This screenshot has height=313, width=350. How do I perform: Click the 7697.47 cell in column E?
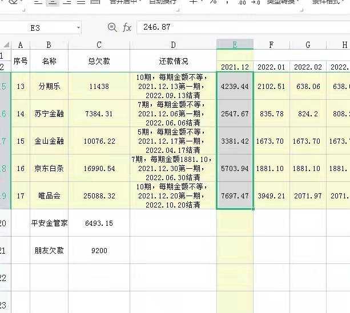click(x=235, y=196)
